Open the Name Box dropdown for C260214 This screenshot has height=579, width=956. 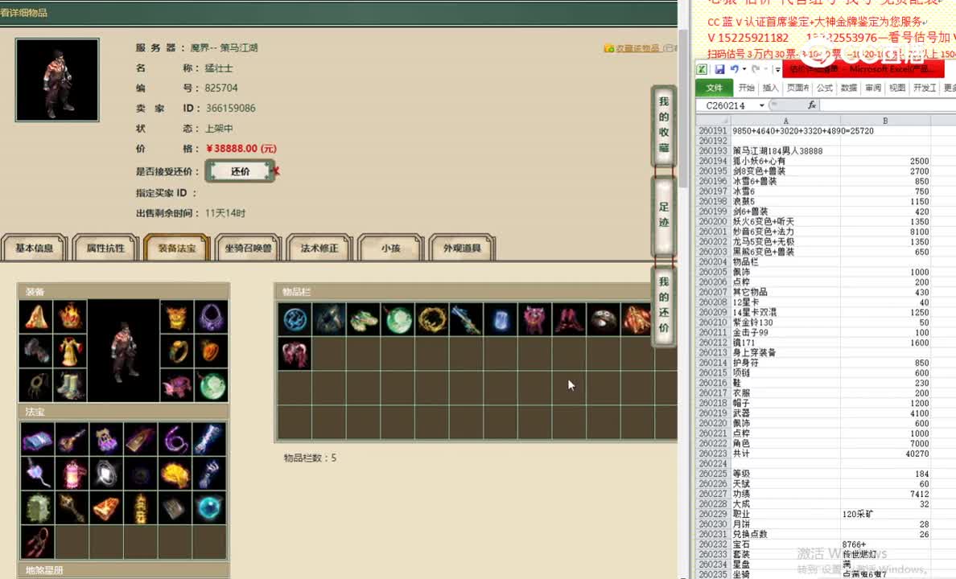coord(761,105)
